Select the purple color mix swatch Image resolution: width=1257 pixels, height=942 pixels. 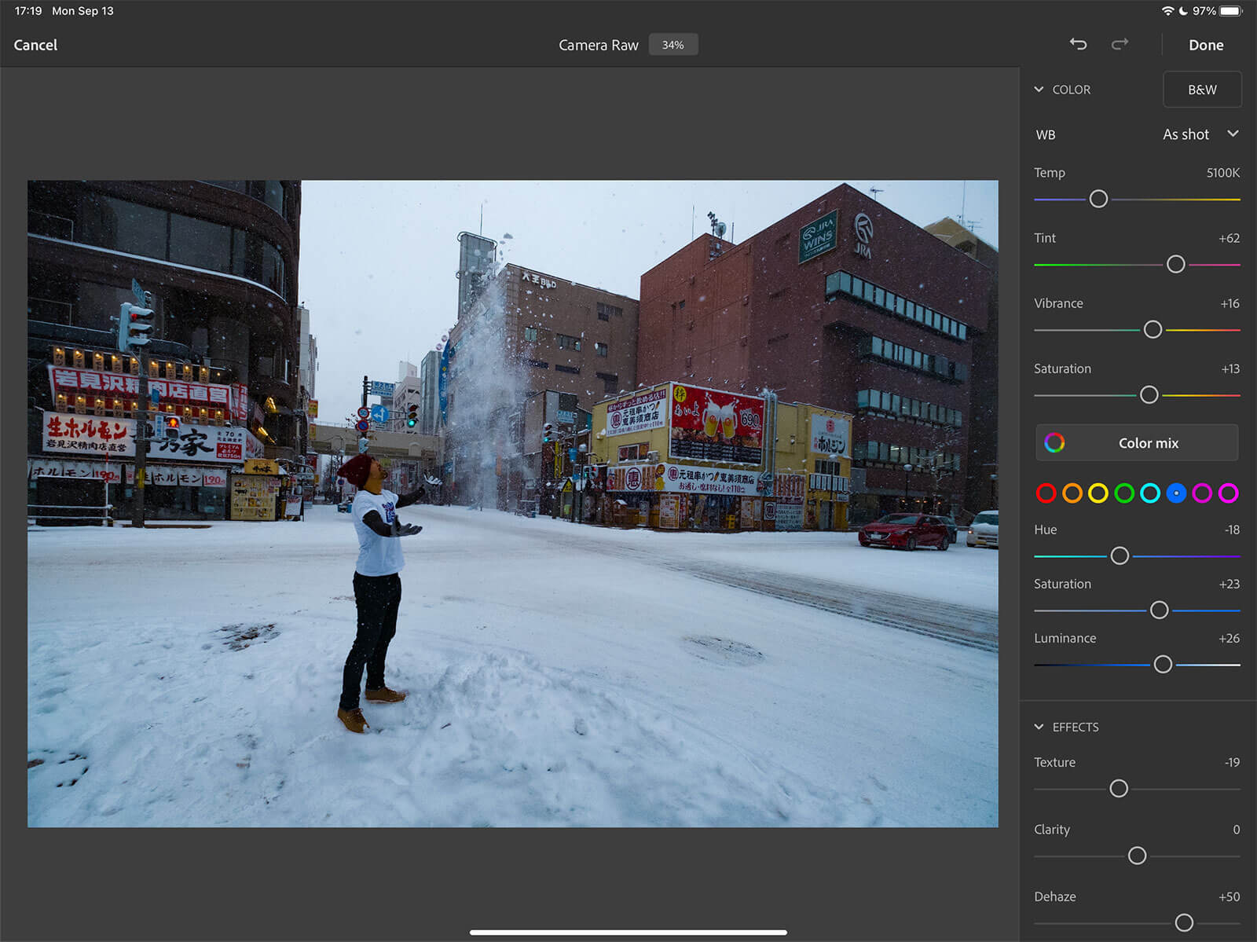coord(1202,493)
